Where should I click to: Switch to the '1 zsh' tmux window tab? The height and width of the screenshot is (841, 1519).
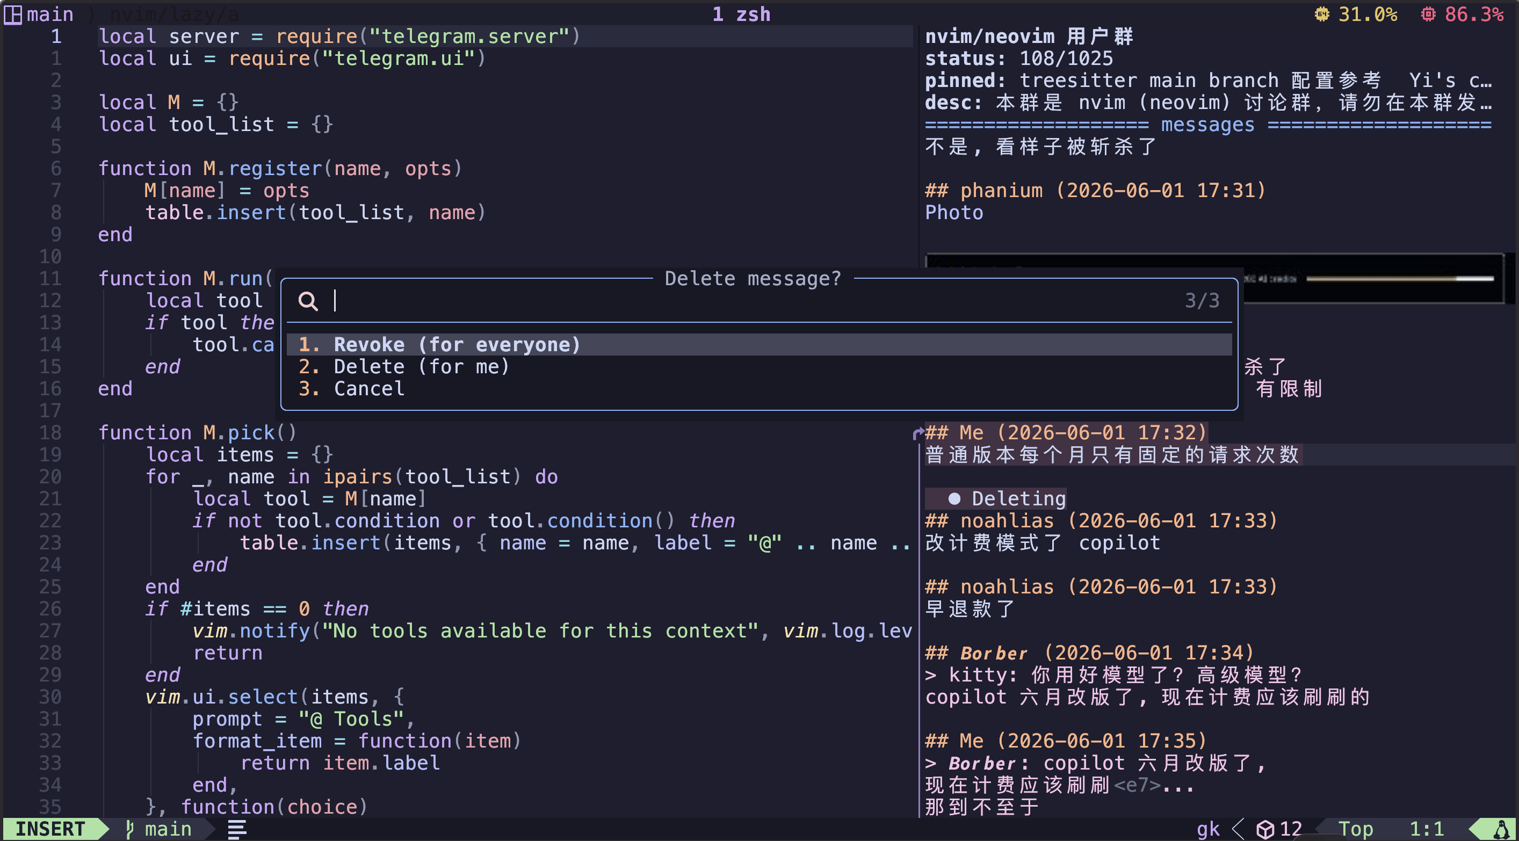[741, 14]
